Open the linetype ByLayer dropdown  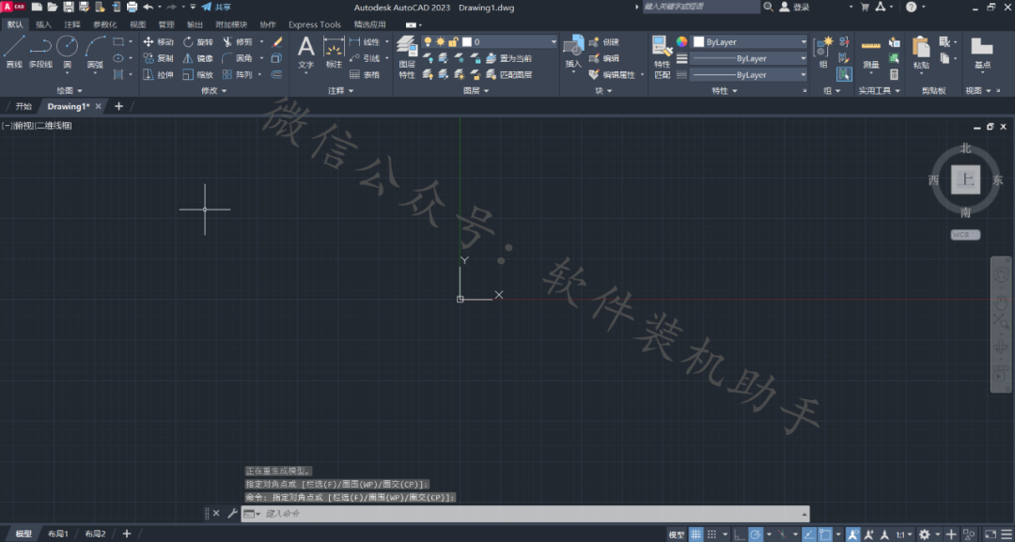pos(750,75)
